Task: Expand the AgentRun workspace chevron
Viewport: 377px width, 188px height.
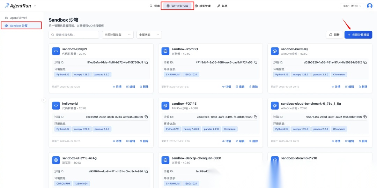Action: click(35, 6)
